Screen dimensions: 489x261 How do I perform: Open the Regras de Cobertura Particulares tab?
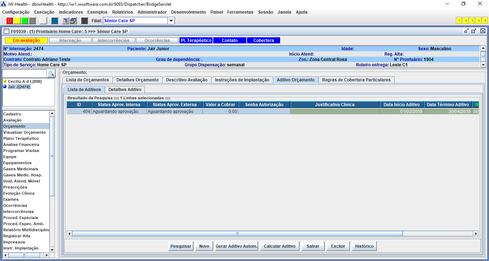click(356, 80)
